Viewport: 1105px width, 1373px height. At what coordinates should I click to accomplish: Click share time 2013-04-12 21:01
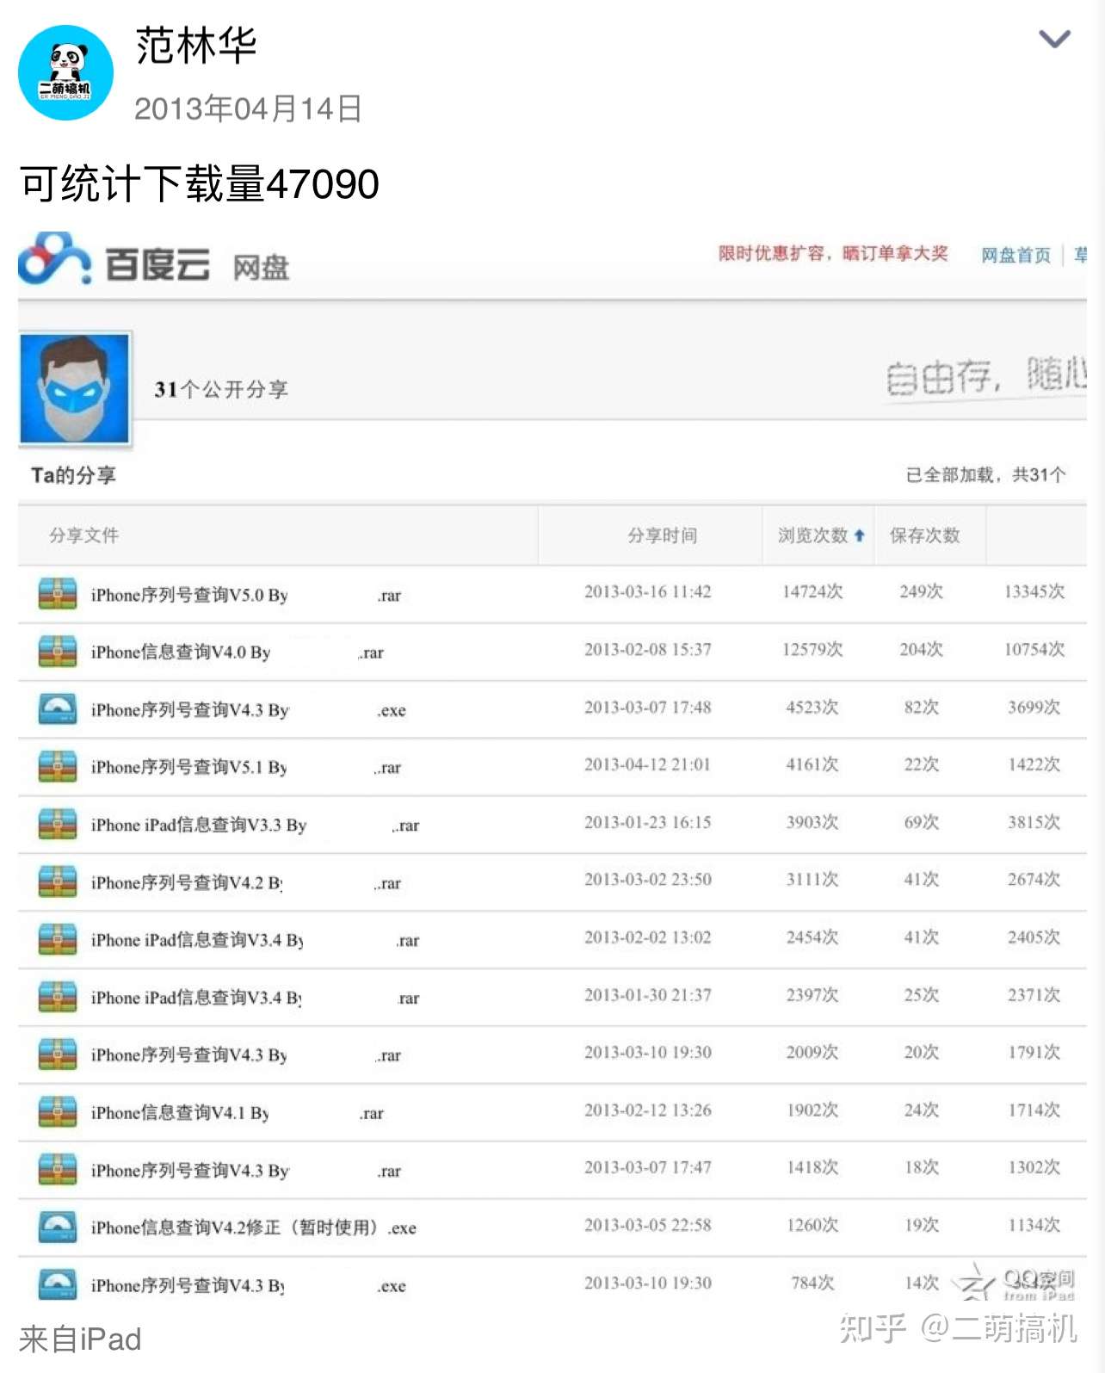[x=648, y=764]
